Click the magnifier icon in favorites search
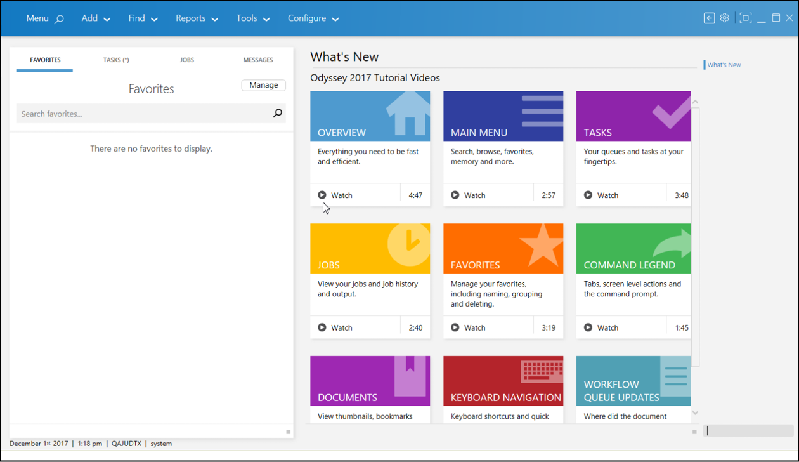 click(277, 114)
